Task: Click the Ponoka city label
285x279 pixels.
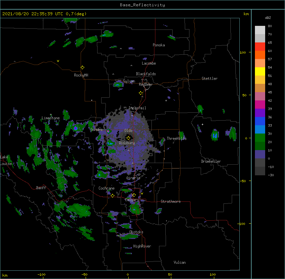Action: 159,45
